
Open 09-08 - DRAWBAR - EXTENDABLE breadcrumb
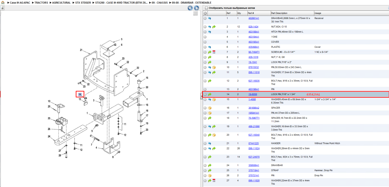[192, 2]
